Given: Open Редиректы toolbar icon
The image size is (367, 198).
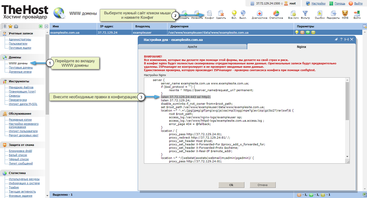Looking at the screenshot, I should click(333, 15).
